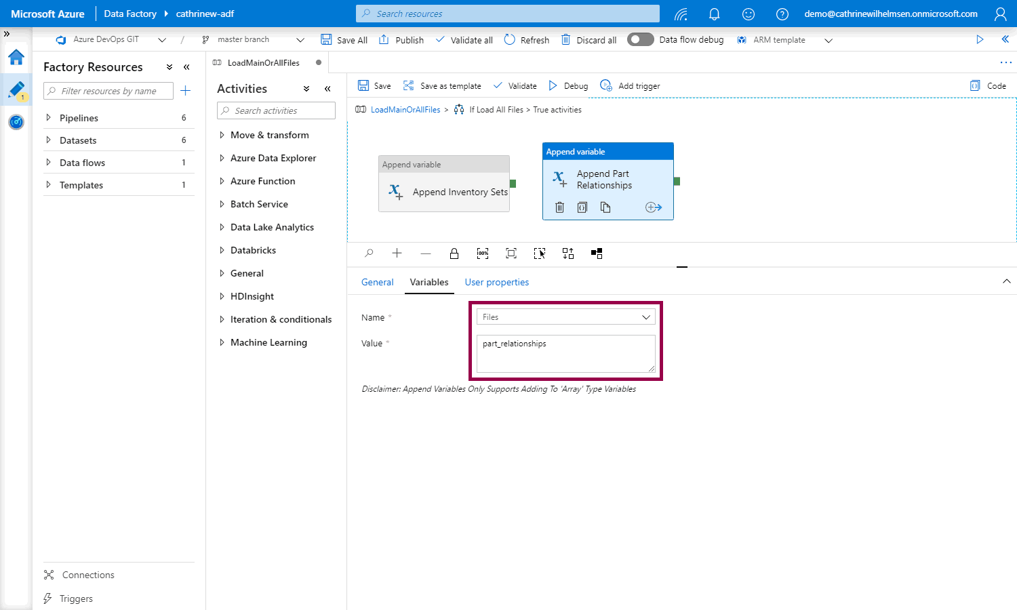Click the LoadMainOrAllFiles breadcrumb link
The width and height of the screenshot is (1017, 610).
click(405, 110)
